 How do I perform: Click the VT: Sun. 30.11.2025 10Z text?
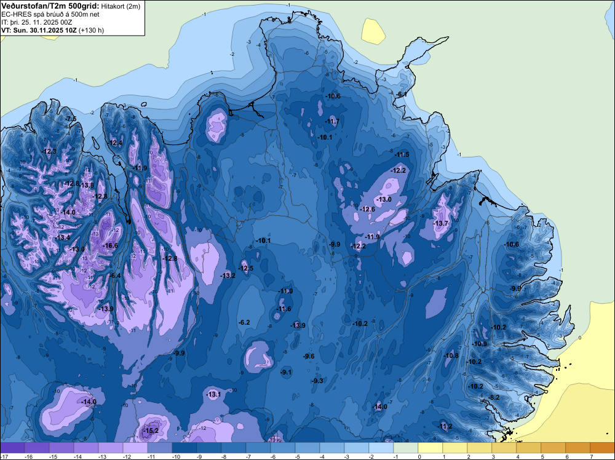pyautogui.click(x=39, y=30)
